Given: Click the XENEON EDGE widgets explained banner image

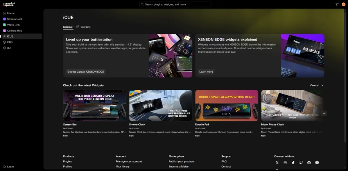Looking at the screenshot, I should (302, 55).
